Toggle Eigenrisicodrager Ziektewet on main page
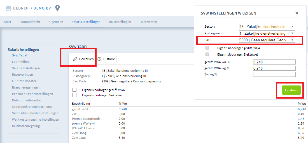 pyautogui.click(x=74, y=95)
